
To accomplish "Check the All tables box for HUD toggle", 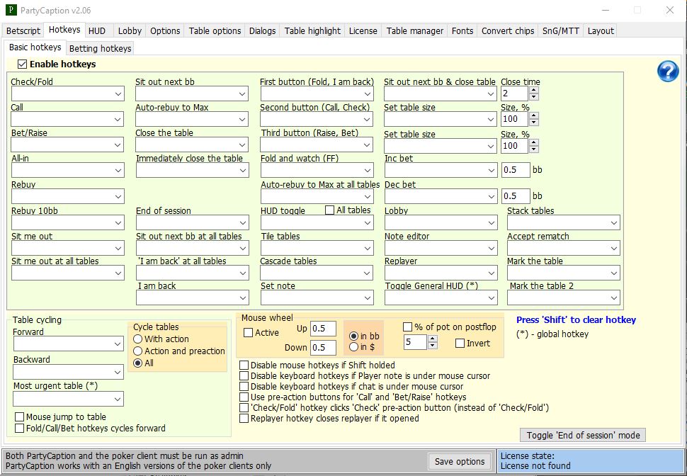I will [329, 210].
